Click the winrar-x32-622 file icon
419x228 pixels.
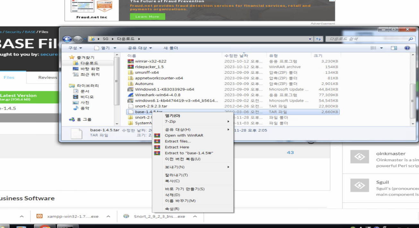point(130,61)
